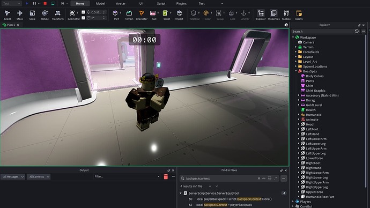The image size is (370, 208).
Task: Activate the Move tool
Action: click(20, 15)
